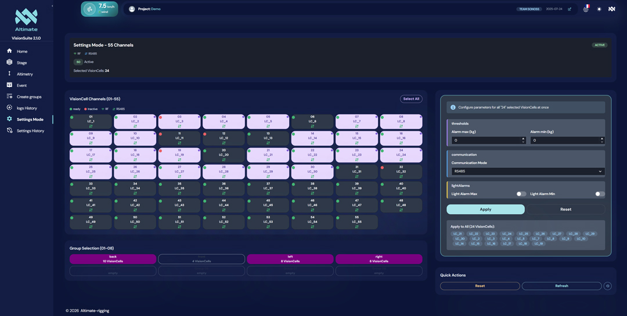627x316 pixels.
Task: Toggle VisionCell channel LC_31 selection
Action: point(356,170)
